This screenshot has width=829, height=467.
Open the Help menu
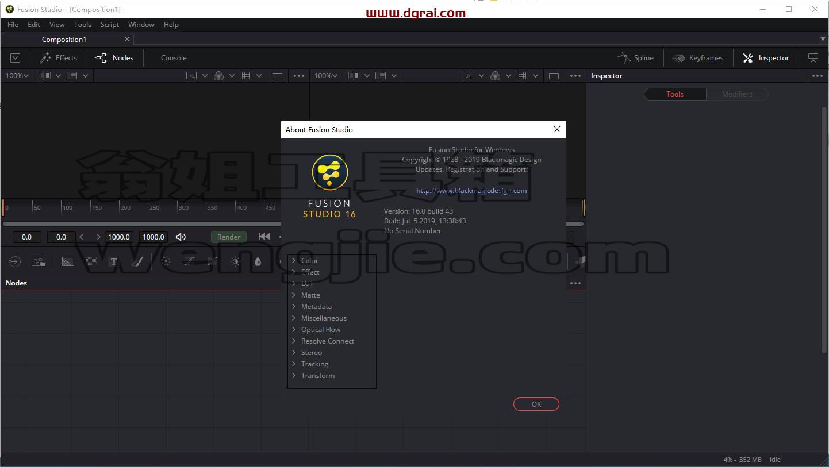click(171, 25)
